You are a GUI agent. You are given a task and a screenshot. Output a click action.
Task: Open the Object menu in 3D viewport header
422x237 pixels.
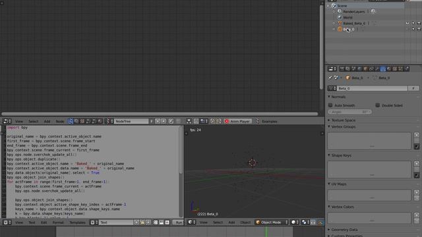pyautogui.click(x=245, y=223)
